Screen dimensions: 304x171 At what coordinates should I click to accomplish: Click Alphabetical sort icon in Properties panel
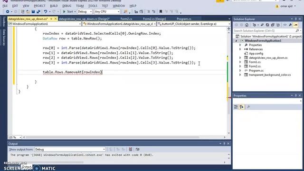pyautogui.click(x=241, y=107)
